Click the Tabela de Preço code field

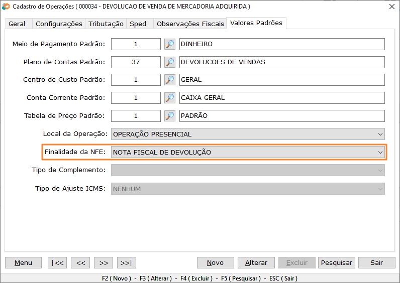coord(136,116)
